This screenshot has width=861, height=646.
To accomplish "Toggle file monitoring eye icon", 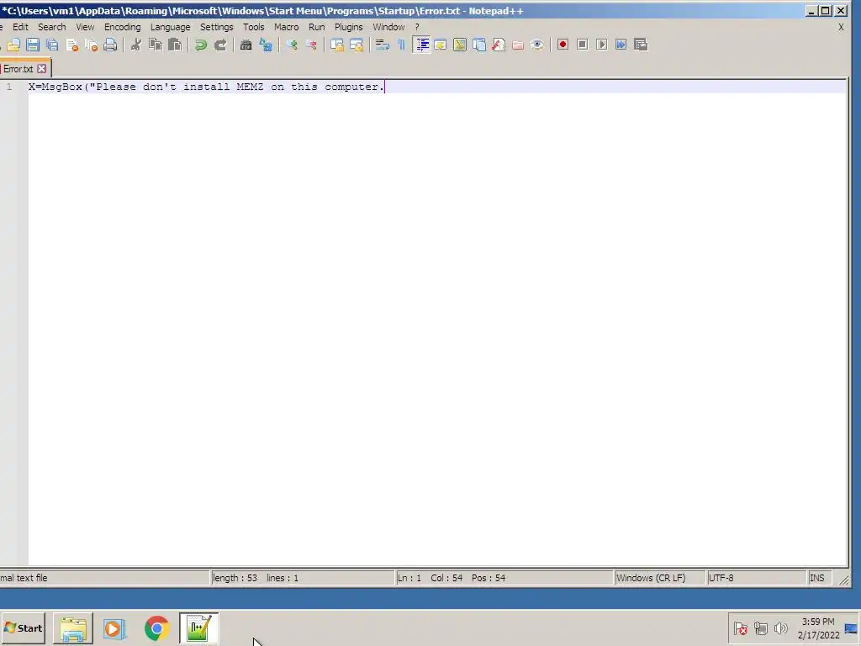I will [537, 45].
